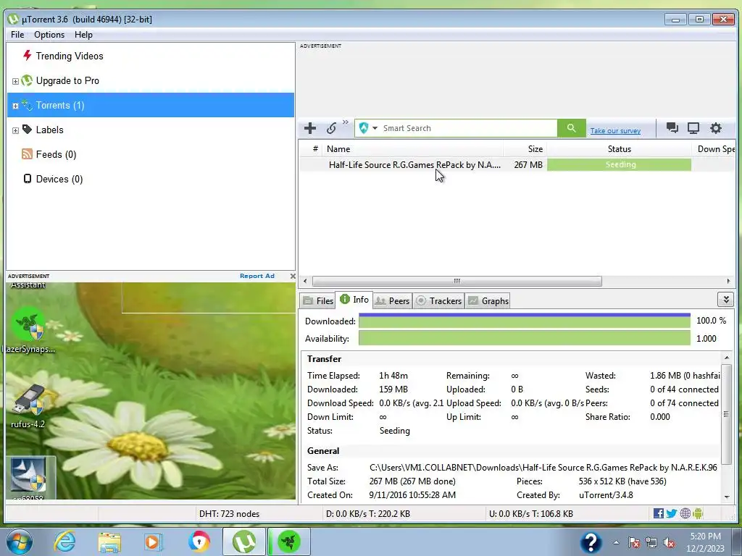742x556 pixels.
Task: Close the sidebar advertisement with X
Action: (293, 276)
